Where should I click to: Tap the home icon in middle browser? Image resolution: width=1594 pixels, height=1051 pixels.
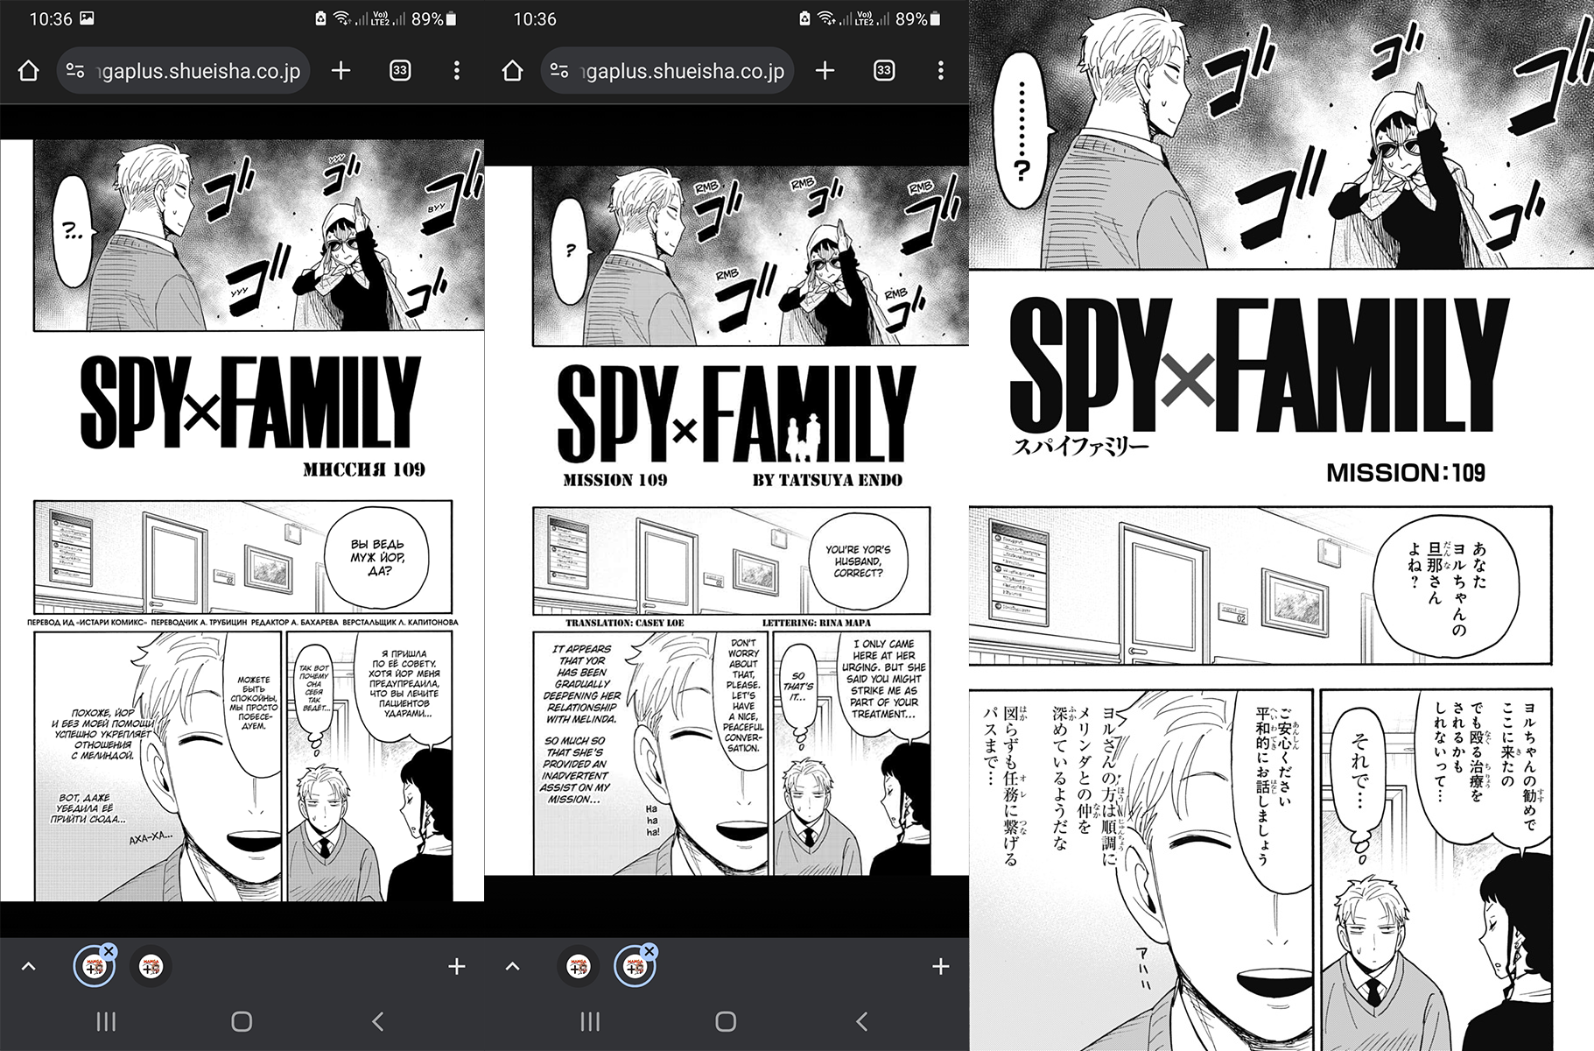[513, 71]
